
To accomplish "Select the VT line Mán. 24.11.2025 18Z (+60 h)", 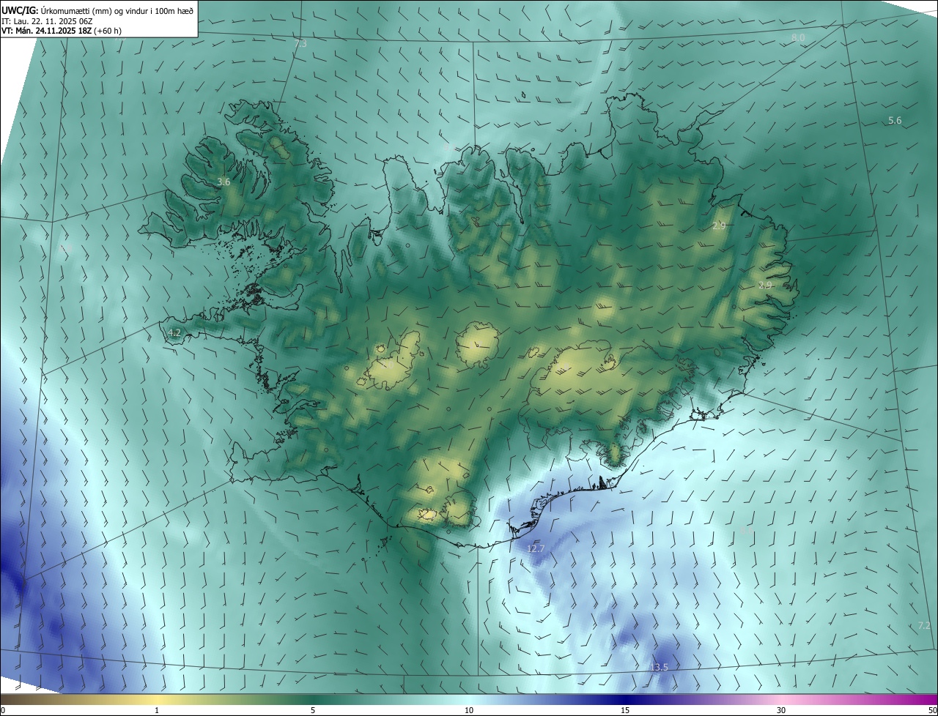I will (62, 31).
